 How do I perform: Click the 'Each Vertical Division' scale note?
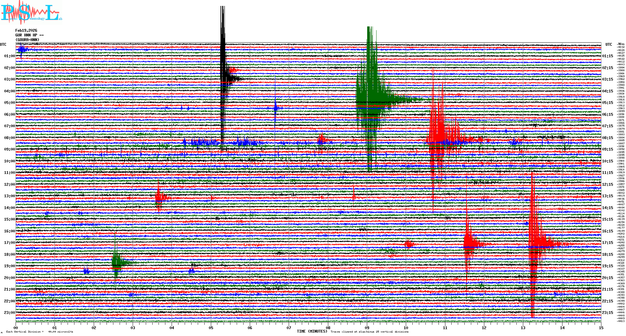coord(39,332)
